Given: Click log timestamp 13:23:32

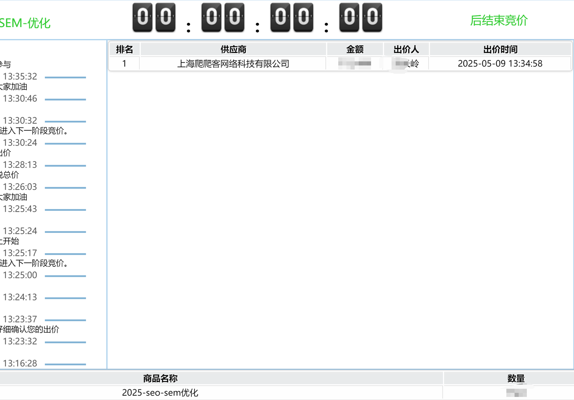Looking at the screenshot, I should (x=20, y=341).
